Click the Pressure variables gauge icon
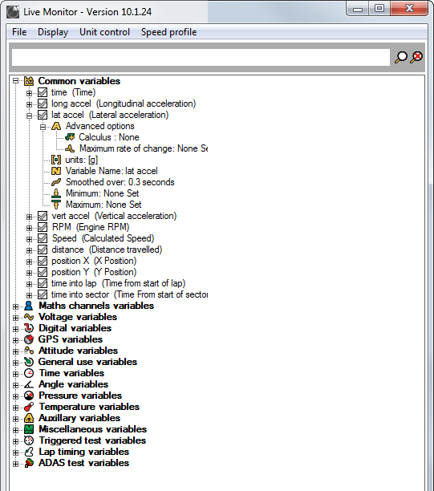The image size is (434, 491). click(29, 396)
